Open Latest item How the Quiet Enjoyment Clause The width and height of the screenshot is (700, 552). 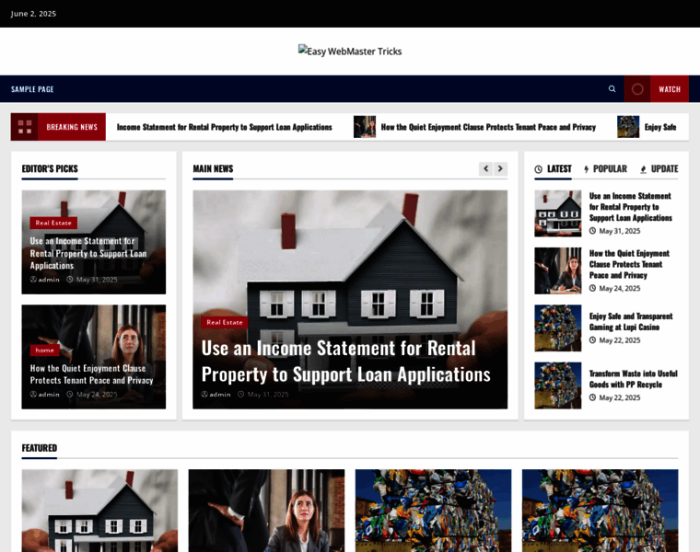point(629,264)
